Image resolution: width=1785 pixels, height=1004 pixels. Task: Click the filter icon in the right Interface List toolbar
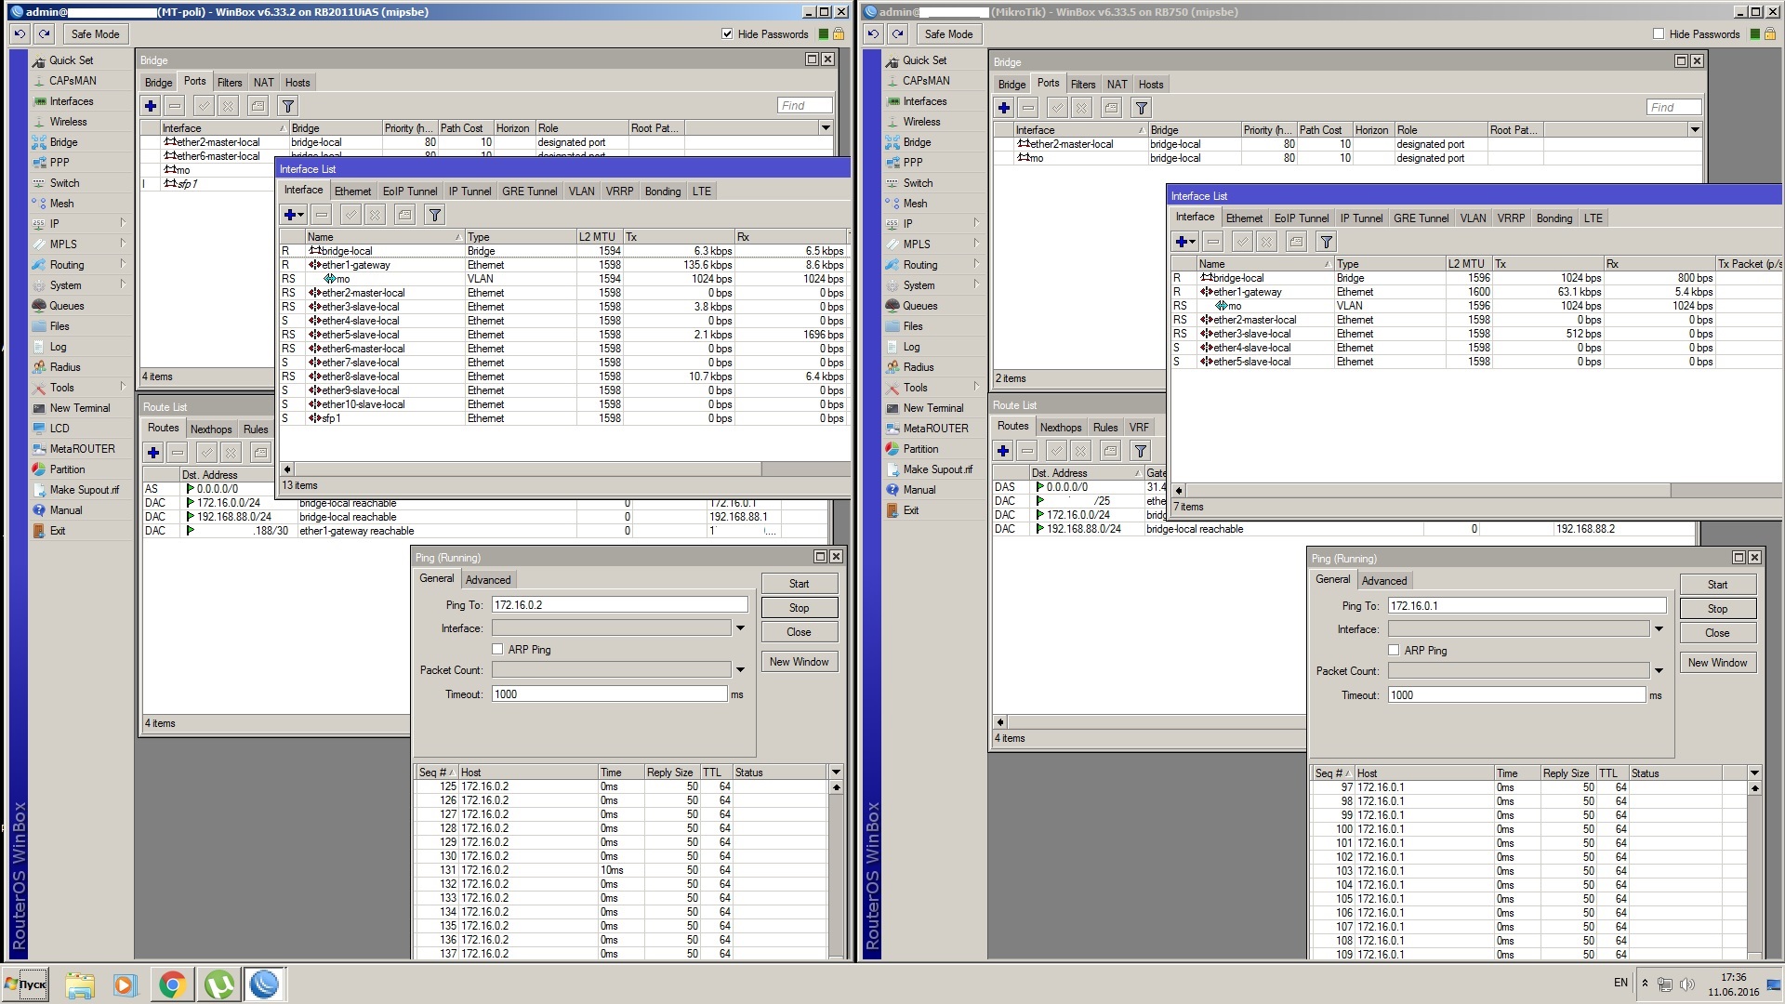pos(1327,242)
